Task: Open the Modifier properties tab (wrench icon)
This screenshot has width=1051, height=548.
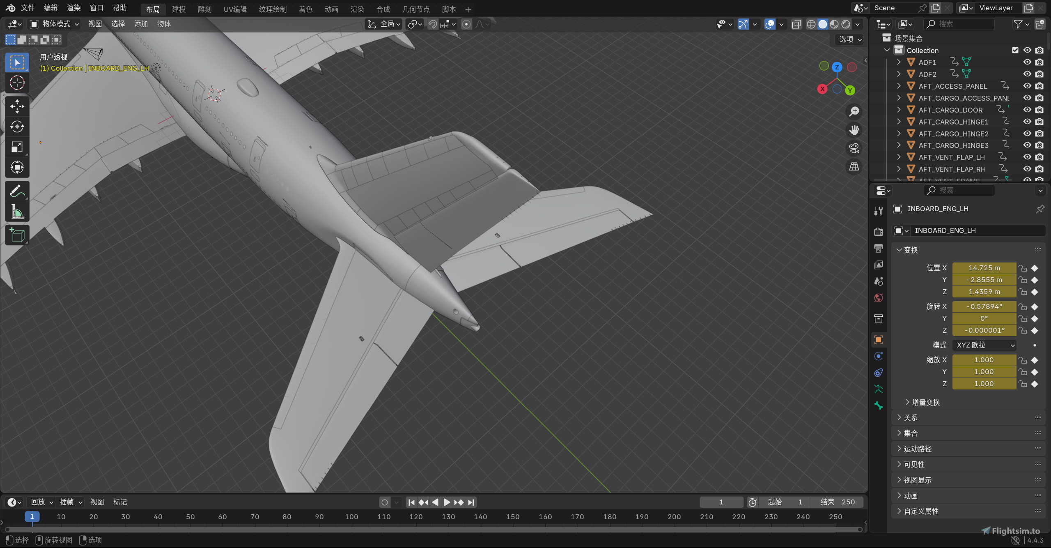Action: click(x=879, y=210)
